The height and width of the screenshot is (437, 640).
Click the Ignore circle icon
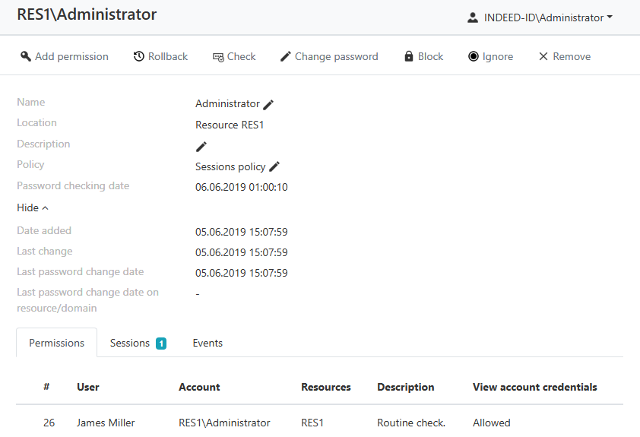click(474, 56)
